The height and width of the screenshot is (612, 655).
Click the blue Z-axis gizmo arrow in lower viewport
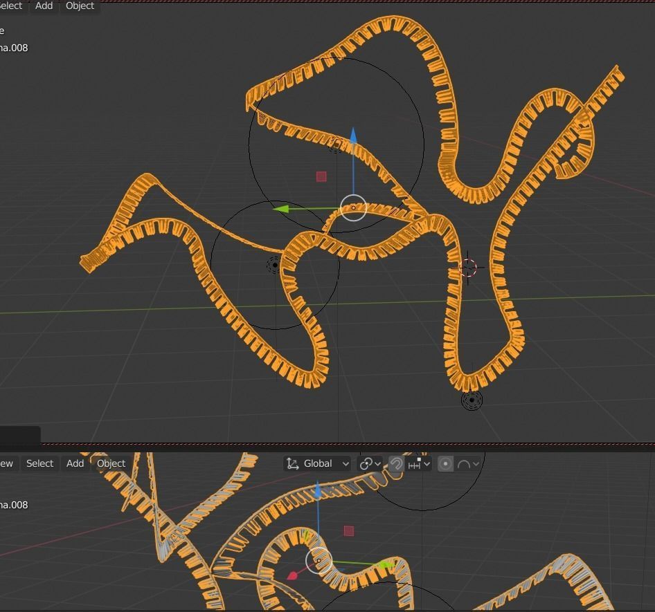point(318,490)
